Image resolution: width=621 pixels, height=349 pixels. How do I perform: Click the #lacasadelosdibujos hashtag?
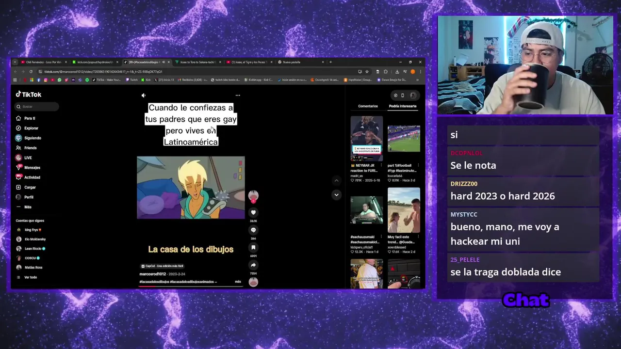coord(154,282)
